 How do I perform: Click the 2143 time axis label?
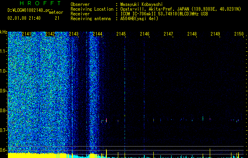[x=74, y=34]
